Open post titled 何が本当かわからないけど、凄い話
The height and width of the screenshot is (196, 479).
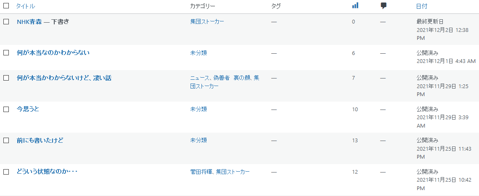click(x=64, y=78)
